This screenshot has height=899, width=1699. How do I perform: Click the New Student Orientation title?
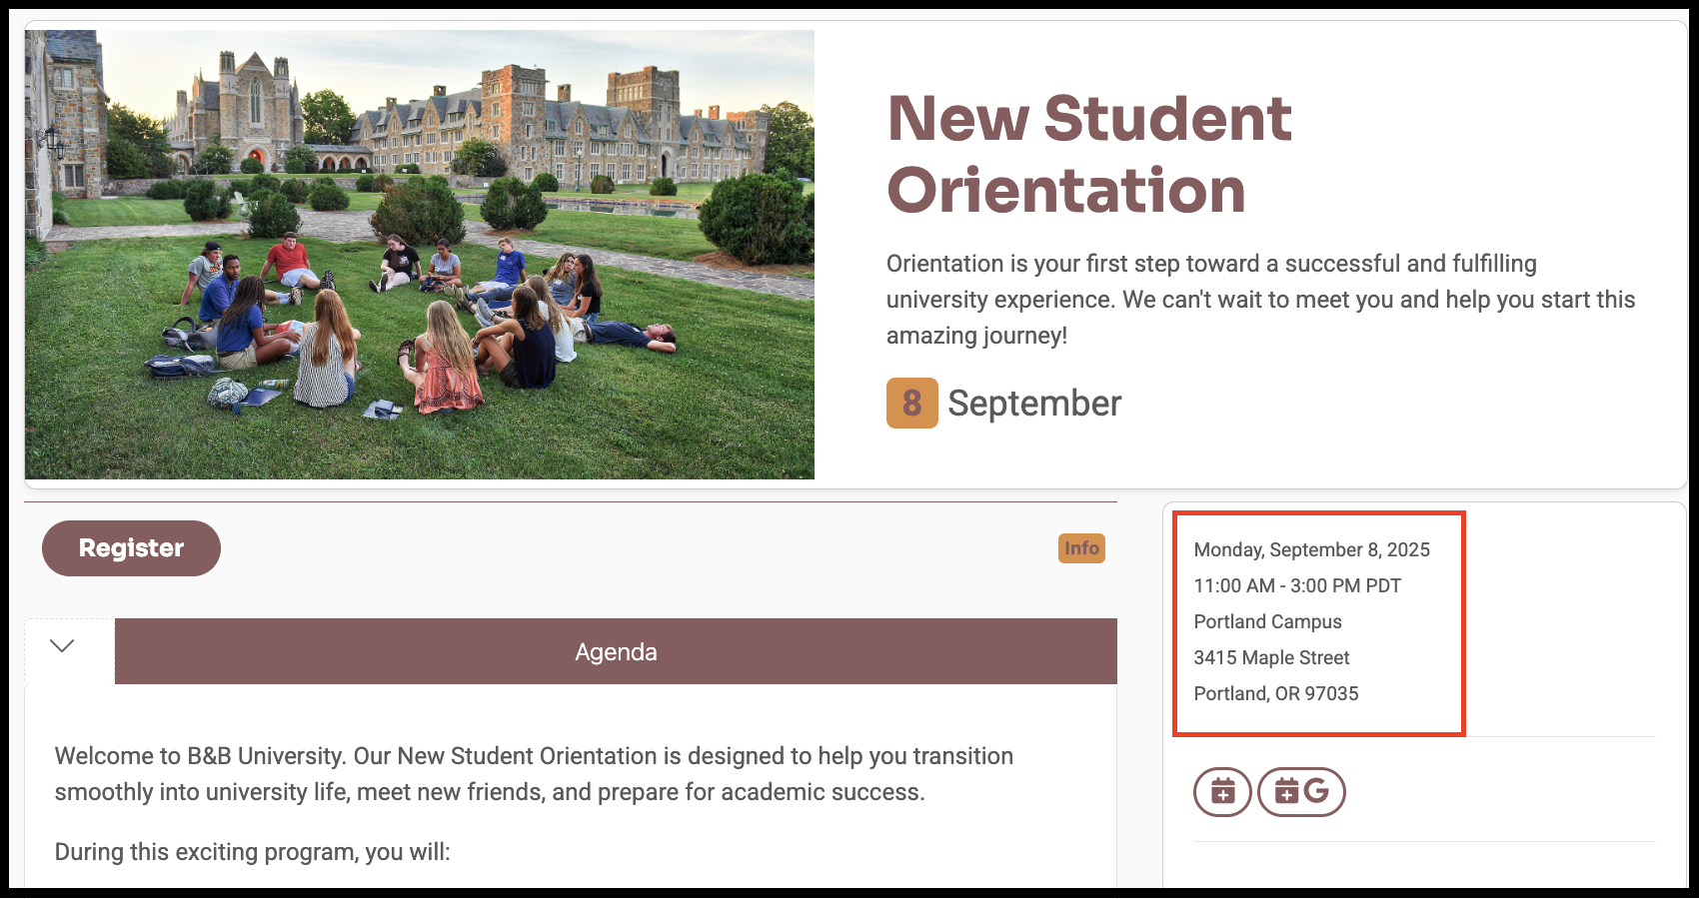click(x=1088, y=154)
